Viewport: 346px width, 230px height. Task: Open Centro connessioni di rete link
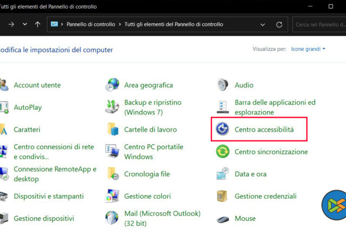click(x=54, y=152)
